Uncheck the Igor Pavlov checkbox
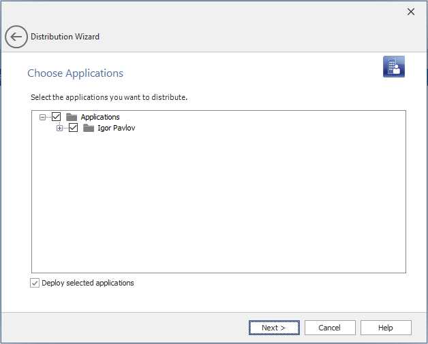This screenshot has width=428, height=344. coord(74,128)
